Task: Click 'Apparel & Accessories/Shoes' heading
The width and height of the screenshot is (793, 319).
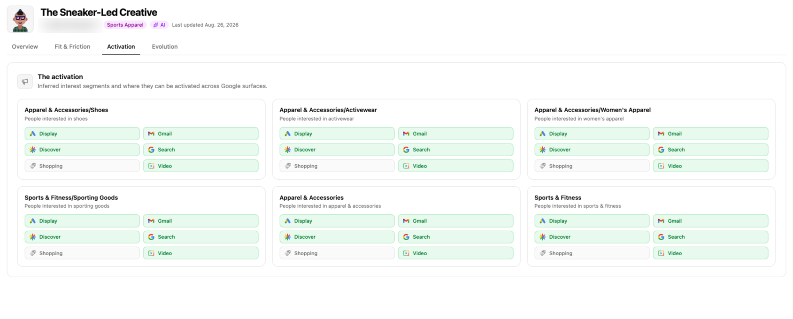Action: [x=66, y=110]
